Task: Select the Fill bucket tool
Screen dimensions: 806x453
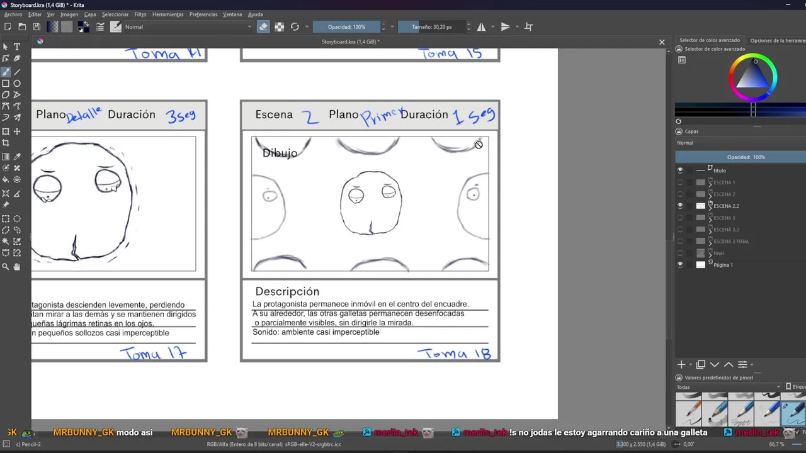Action: pos(6,179)
